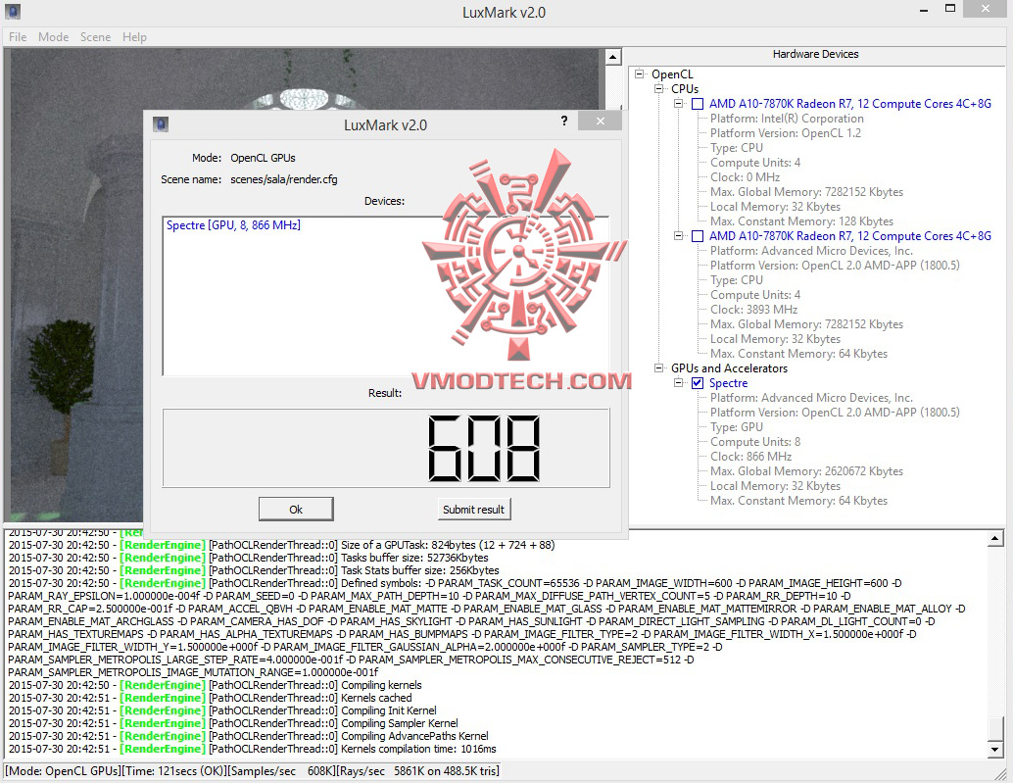
Task: Uncheck the Spectre GPU device
Action: tap(698, 383)
